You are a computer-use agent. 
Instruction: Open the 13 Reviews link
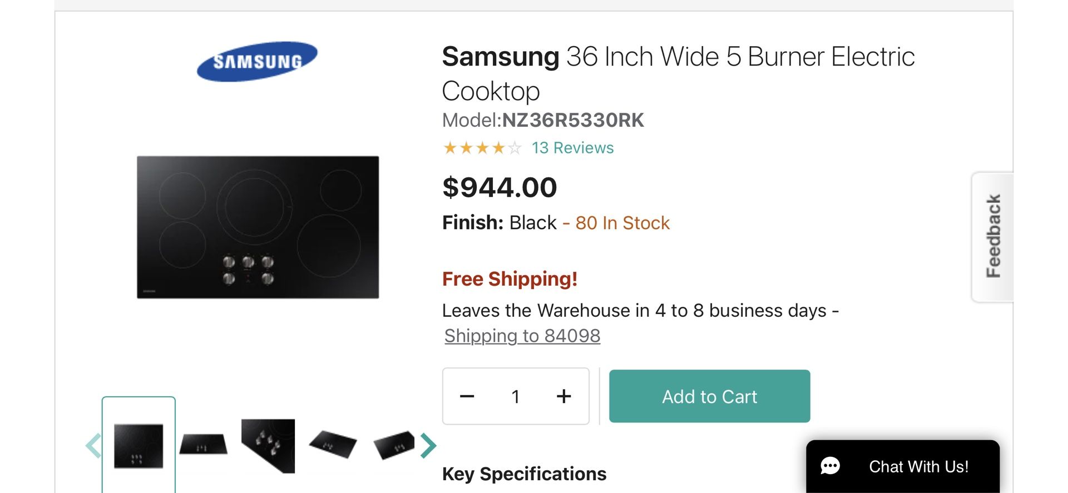pos(572,148)
